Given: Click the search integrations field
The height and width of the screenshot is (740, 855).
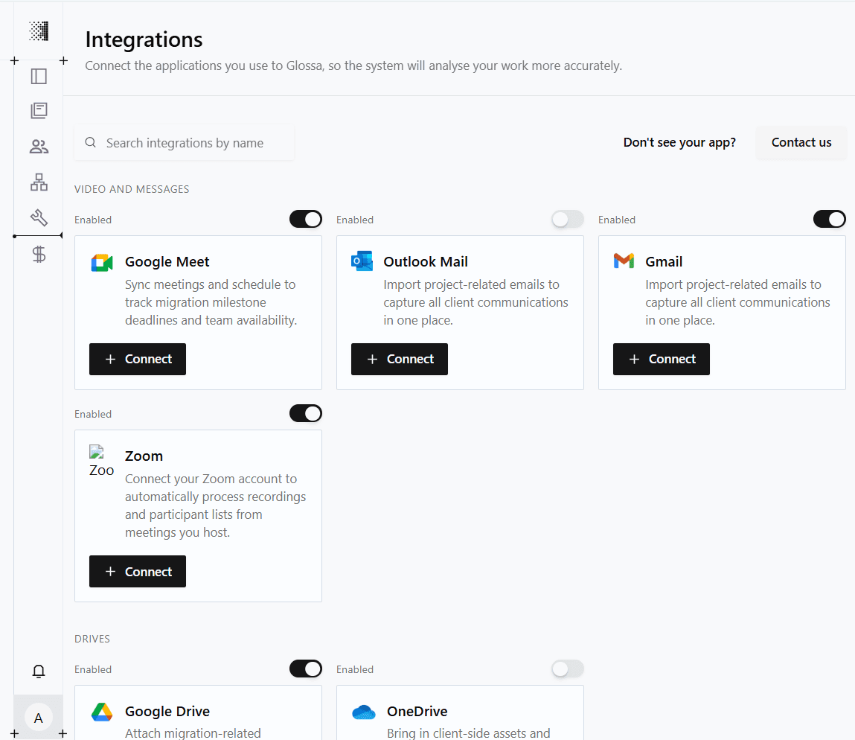Looking at the screenshot, I should click(x=183, y=142).
